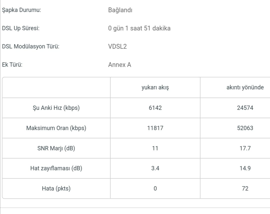Click the VDSL2 modulation value
Screen dimensions: 270x214
117,46
